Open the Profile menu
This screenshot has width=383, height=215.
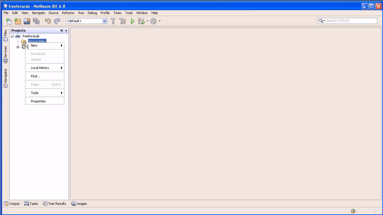[105, 13]
